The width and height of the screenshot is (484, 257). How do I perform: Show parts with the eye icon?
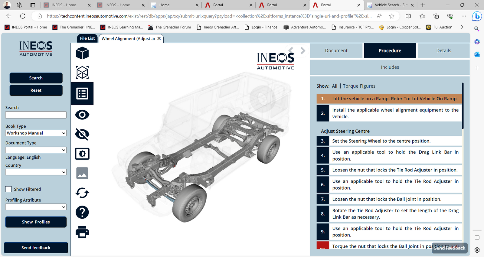[82, 115]
